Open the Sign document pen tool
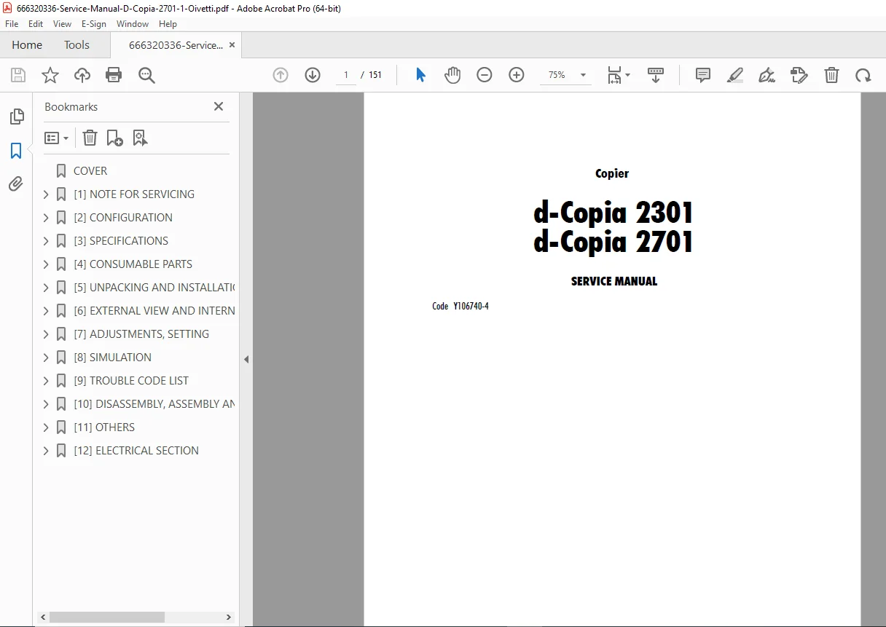Image resolution: width=886 pixels, height=627 pixels. click(767, 75)
